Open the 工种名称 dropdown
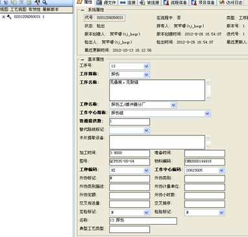The width and height of the screenshot is (248, 237). tap(173, 105)
